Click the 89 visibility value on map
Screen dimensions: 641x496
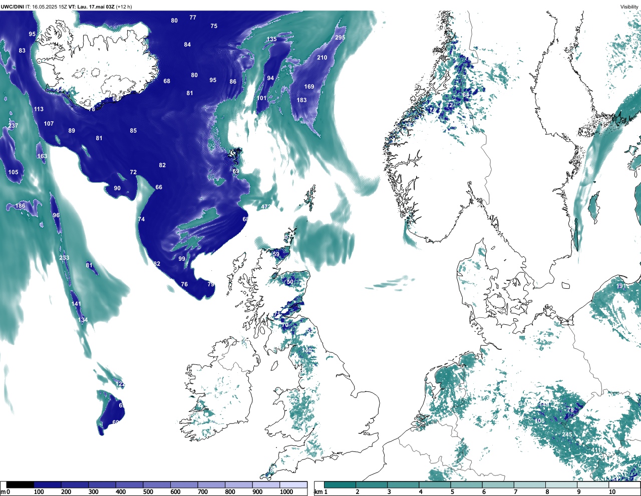[x=72, y=131]
